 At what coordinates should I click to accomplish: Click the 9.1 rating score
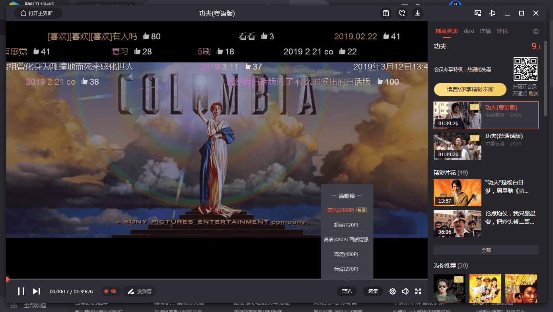(x=536, y=47)
